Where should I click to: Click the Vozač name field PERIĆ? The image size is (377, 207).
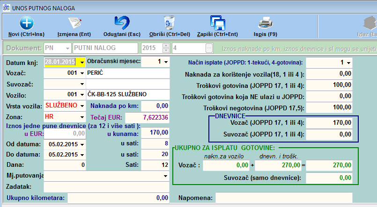point(128,73)
